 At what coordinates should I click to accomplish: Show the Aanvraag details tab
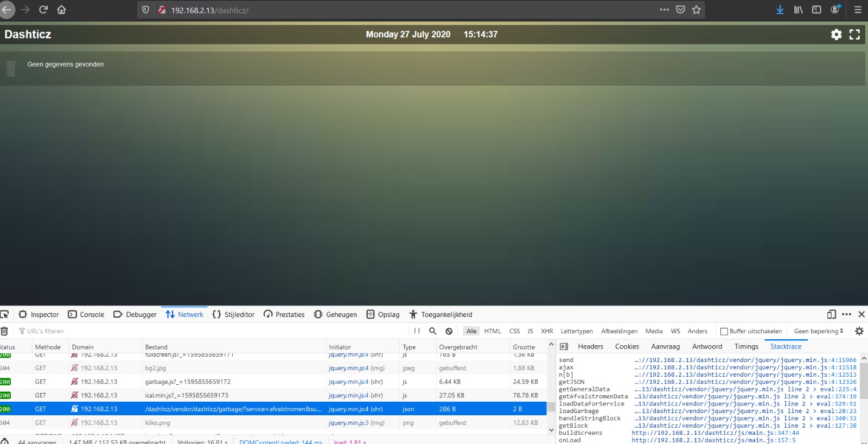click(x=665, y=346)
